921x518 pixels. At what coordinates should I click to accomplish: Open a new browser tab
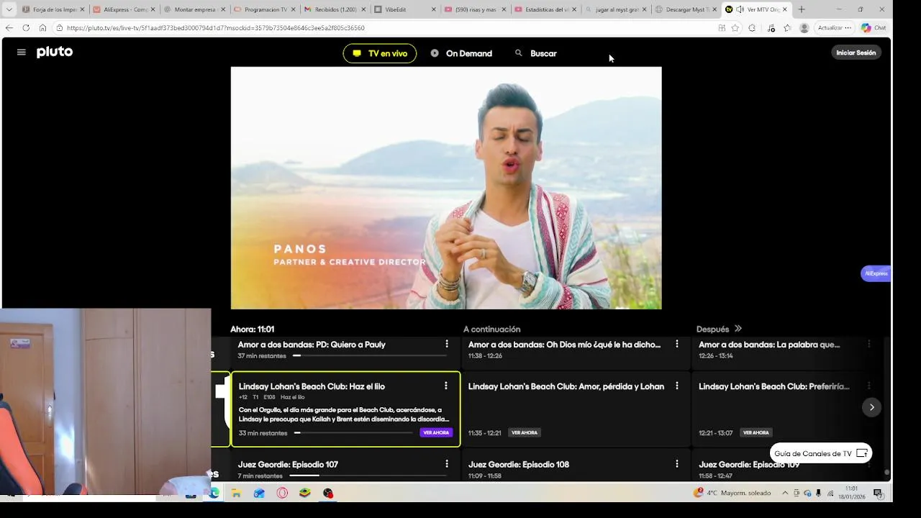802,9
